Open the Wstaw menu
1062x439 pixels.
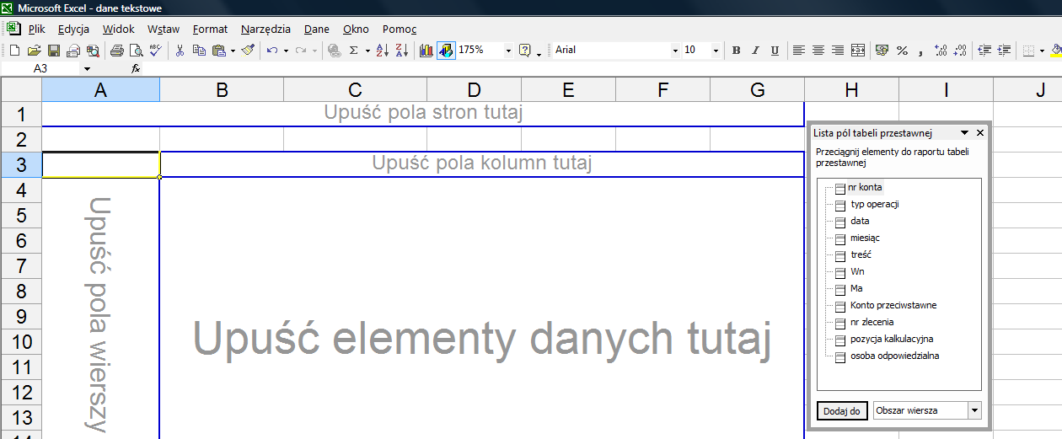[x=164, y=29]
